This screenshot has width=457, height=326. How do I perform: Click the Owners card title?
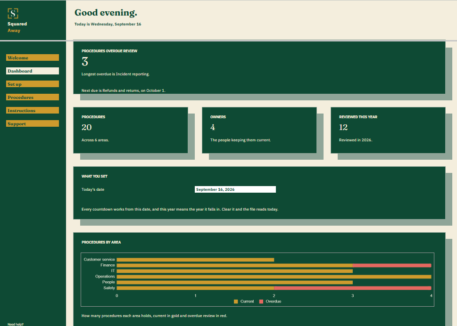(218, 117)
